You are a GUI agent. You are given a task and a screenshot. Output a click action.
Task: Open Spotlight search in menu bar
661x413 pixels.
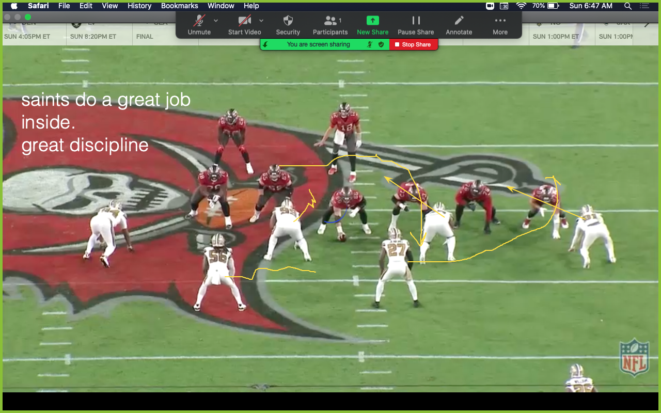[628, 6]
